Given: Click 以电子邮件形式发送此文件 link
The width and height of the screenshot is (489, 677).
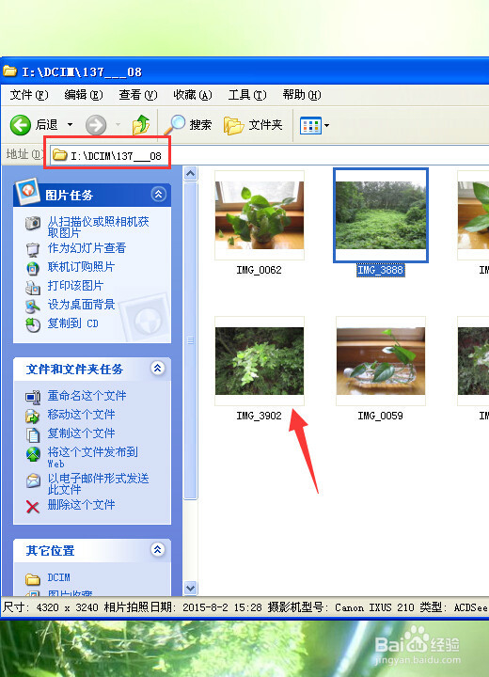Looking at the screenshot, I should [x=98, y=484].
